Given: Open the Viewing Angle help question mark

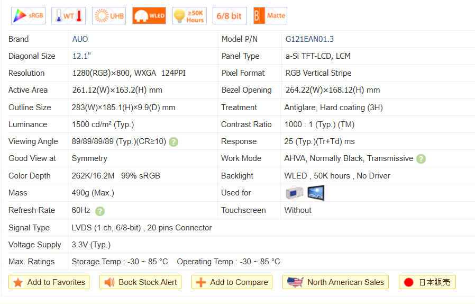Looking at the screenshot, I should [173, 142].
